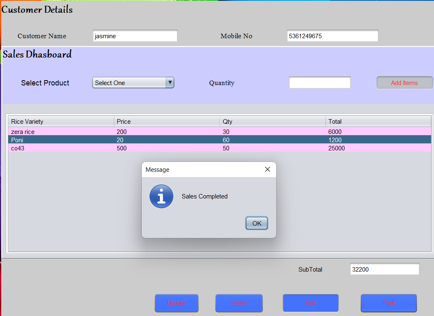Click the Update button
This screenshot has height=316, width=434.
tap(176, 303)
